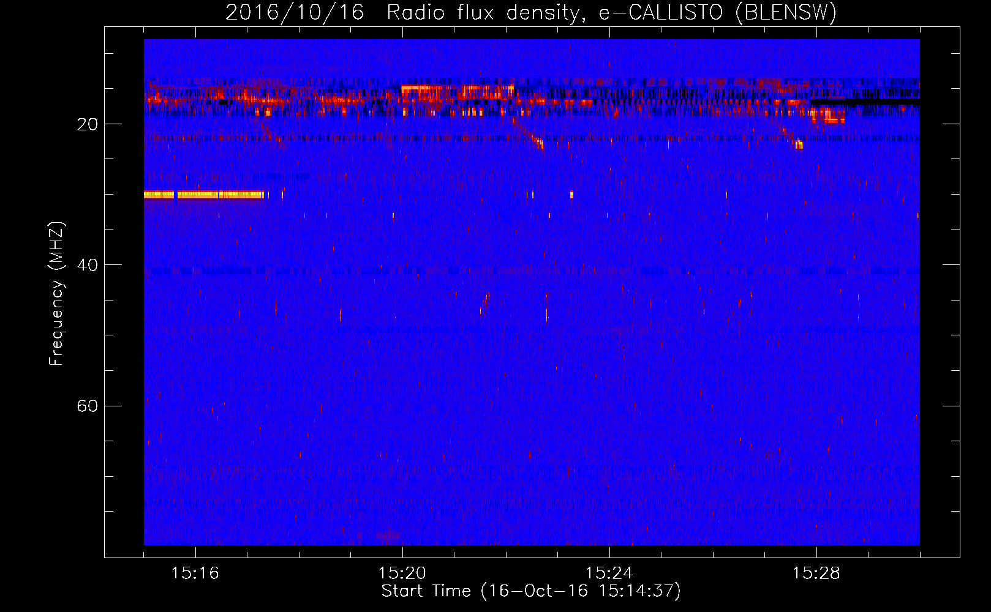Click the bright yellow band near 30 MHz
Image resolution: width=991 pixels, height=612 pixels.
coord(204,195)
